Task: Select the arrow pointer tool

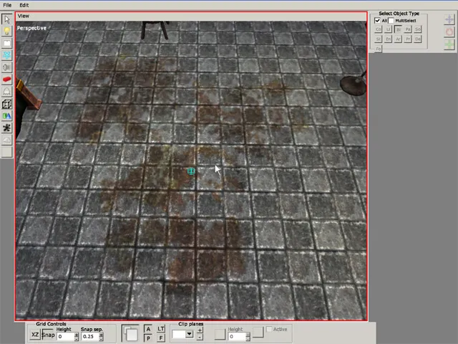Action: 6,19
